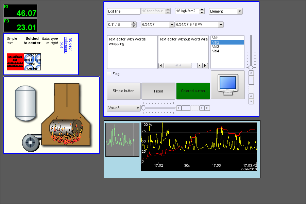Expand the Value3 combo box
This screenshot has height=204, width=306.
click(138, 108)
